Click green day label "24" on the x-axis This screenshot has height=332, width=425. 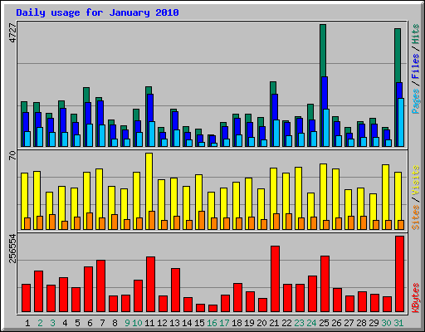tap(311, 323)
